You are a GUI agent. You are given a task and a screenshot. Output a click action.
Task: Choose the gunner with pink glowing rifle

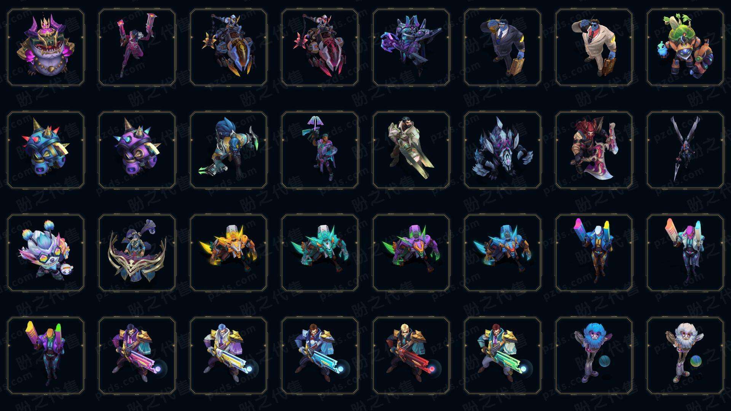(x=137, y=355)
